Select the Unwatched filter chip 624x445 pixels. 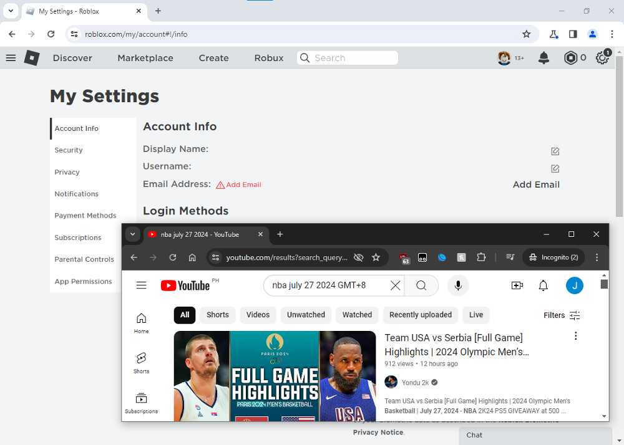(x=306, y=315)
